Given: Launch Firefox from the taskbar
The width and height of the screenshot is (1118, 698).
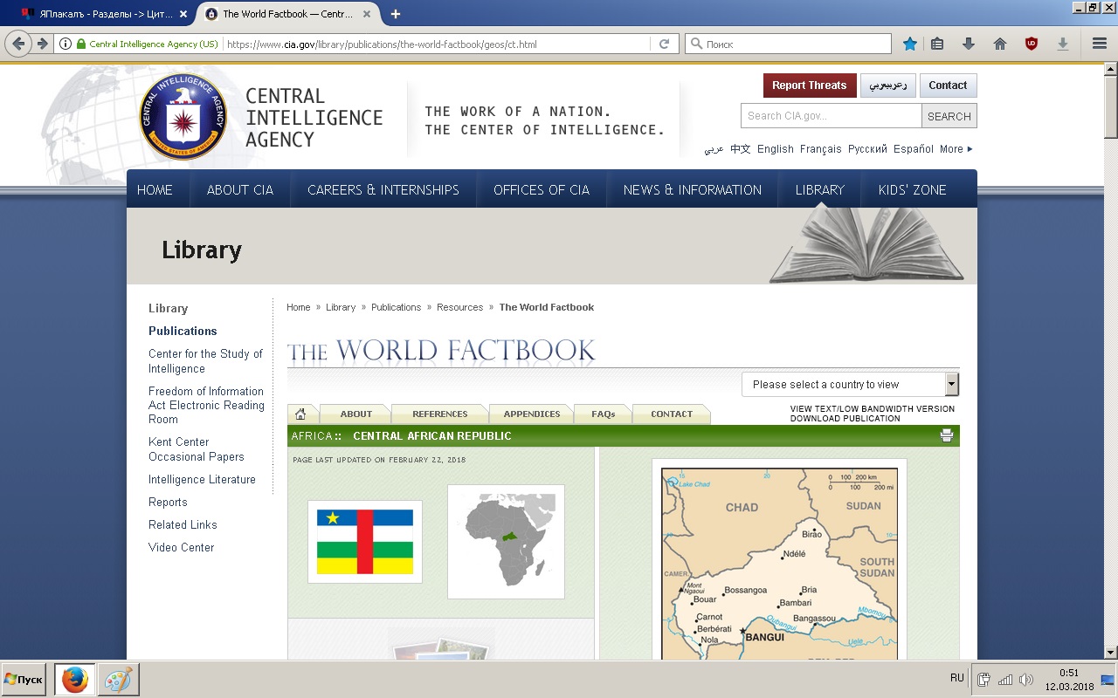Looking at the screenshot, I should coord(75,679).
